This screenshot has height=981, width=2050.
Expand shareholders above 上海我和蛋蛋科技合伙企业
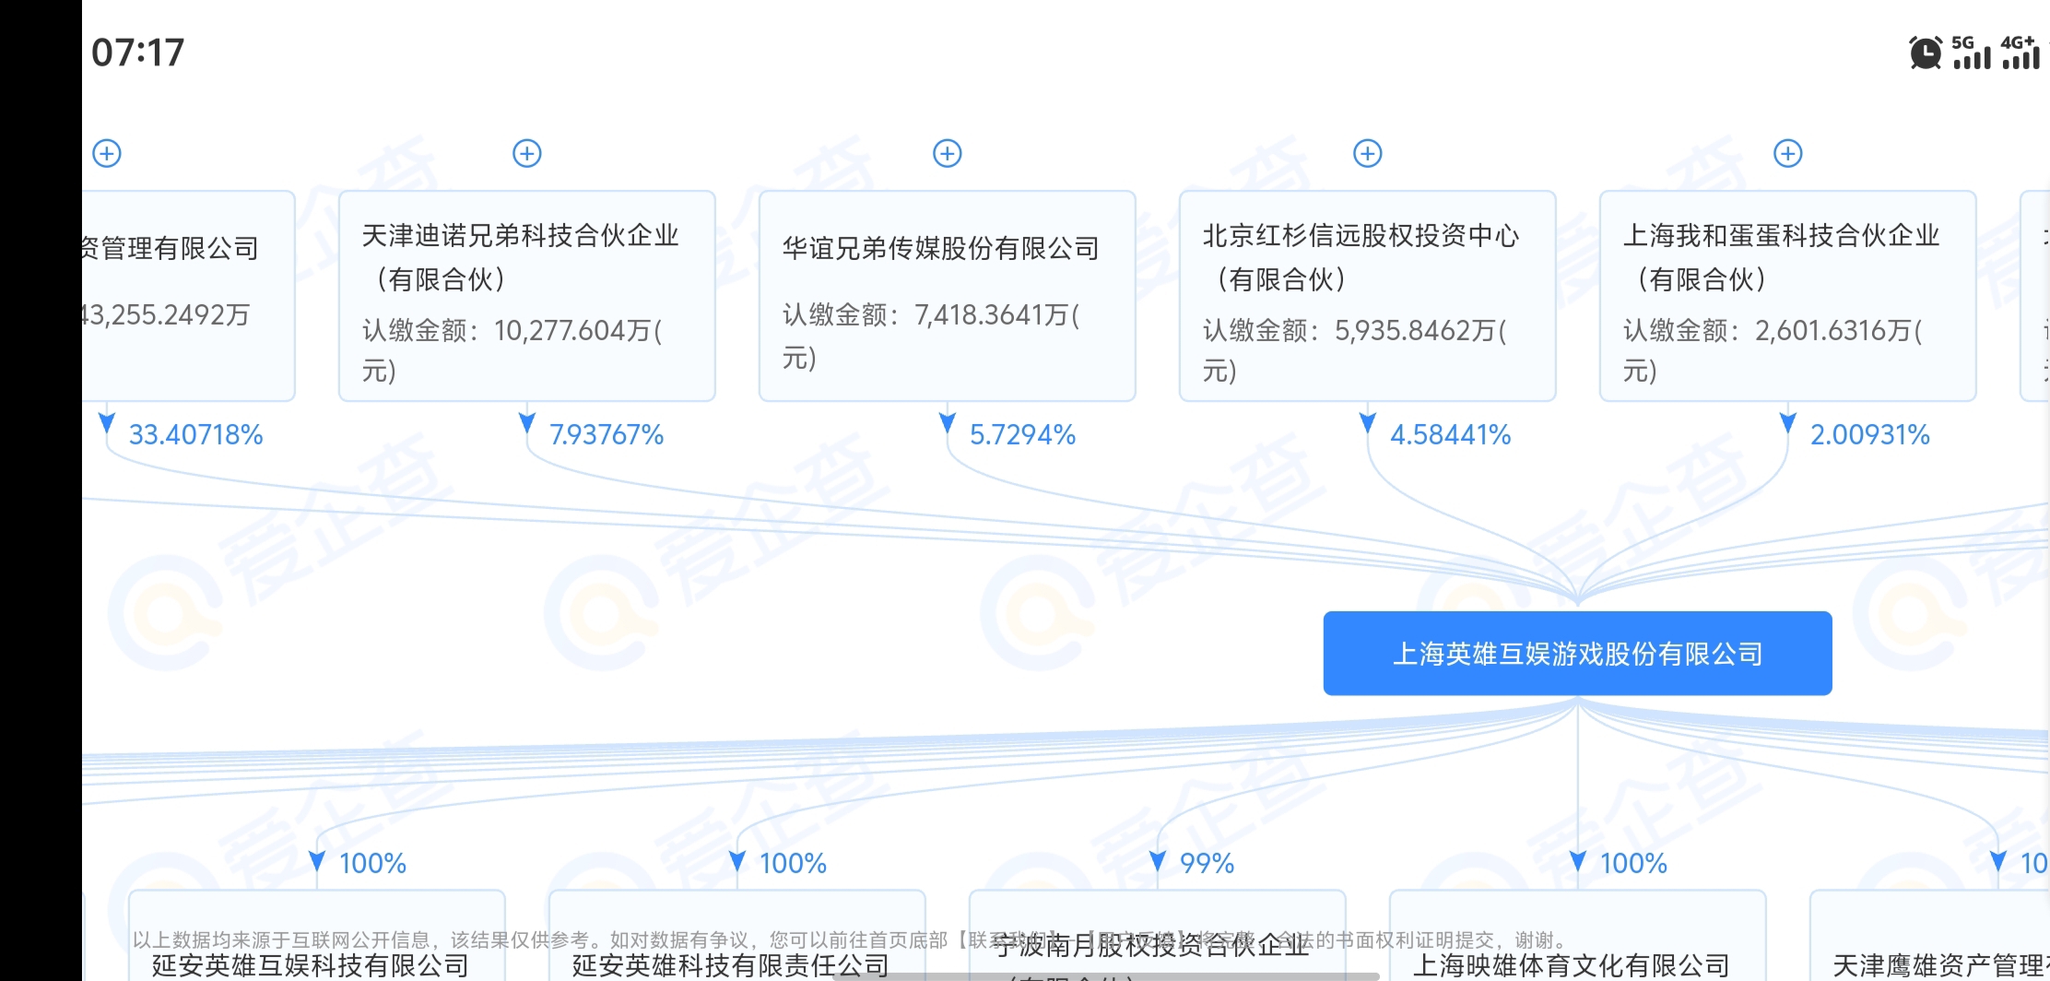pos(1788,153)
